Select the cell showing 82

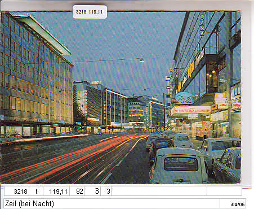tap(77, 191)
